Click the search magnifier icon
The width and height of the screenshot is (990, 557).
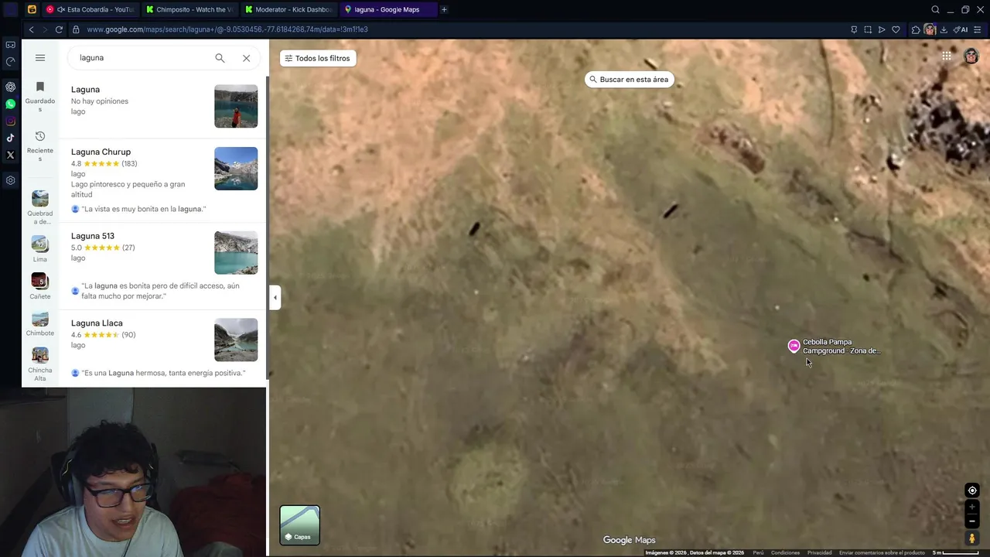pyautogui.click(x=220, y=58)
